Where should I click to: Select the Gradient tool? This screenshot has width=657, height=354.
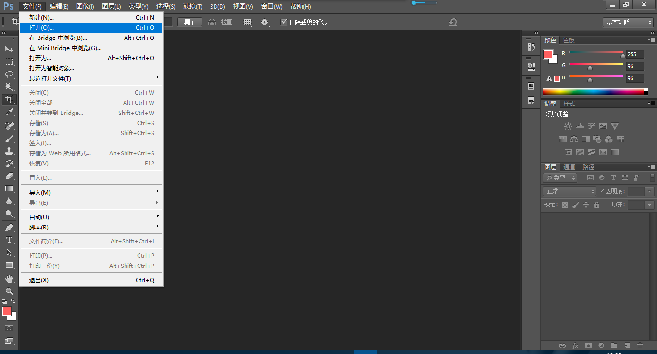tap(9, 189)
